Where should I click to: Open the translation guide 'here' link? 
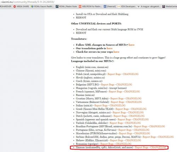point(109,48)
